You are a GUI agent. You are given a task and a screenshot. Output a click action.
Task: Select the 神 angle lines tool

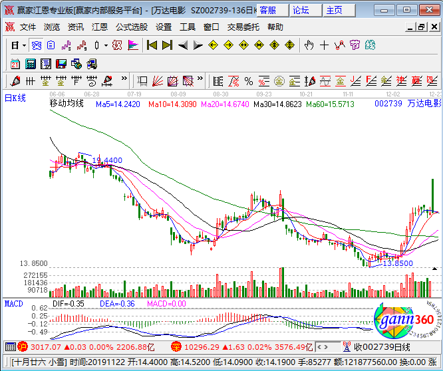[x=402, y=81]
